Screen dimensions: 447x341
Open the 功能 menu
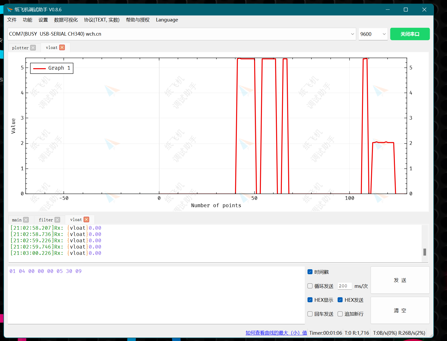pos(27,20)
